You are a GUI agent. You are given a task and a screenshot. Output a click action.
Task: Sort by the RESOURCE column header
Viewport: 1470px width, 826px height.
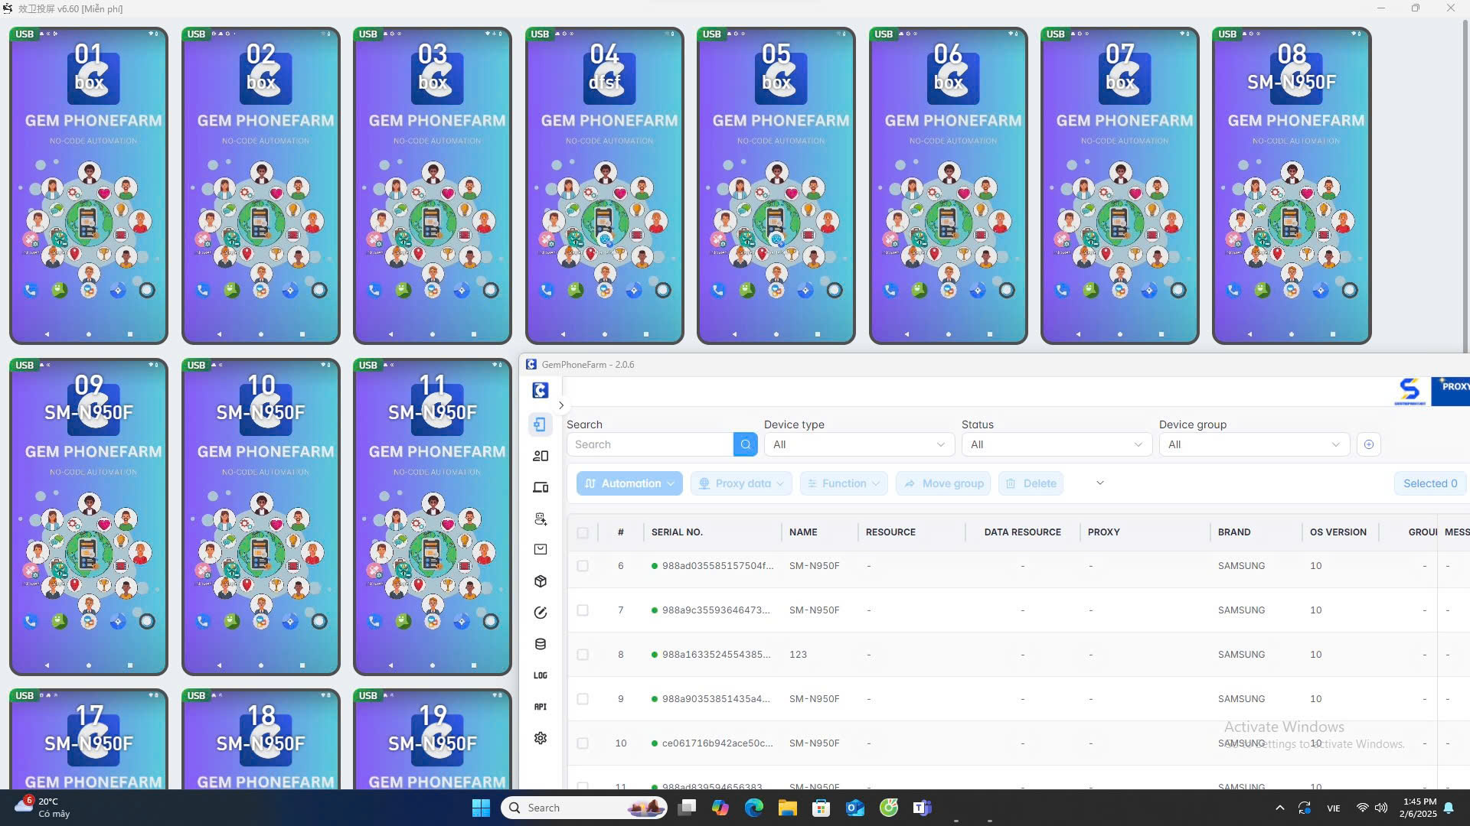(890, 532)
